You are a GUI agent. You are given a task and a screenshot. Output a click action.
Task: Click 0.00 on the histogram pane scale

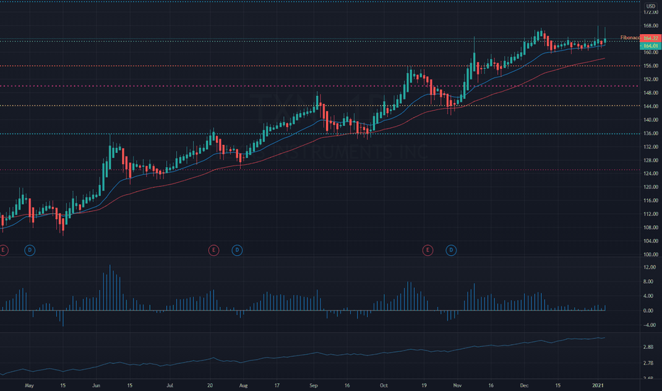648,311
